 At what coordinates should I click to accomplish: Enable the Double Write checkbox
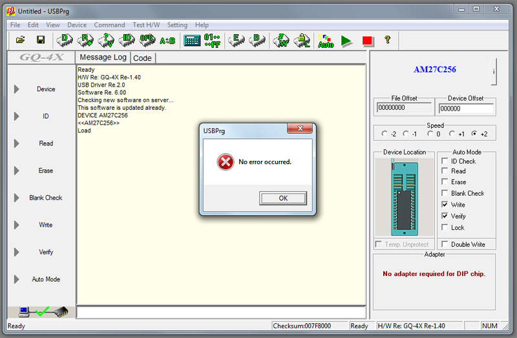(x=445, y=244)
